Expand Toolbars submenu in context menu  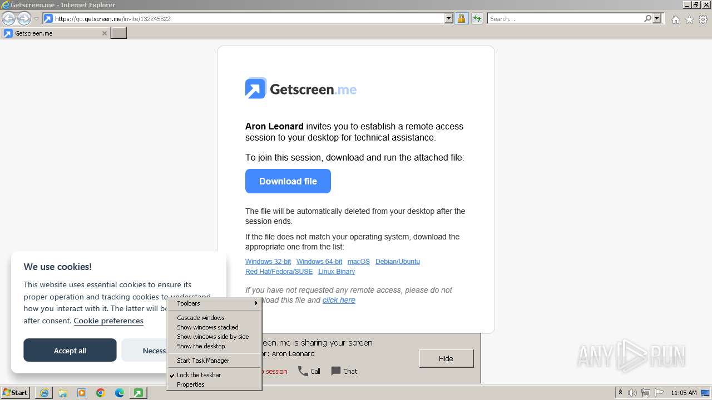tap(214, 303)
